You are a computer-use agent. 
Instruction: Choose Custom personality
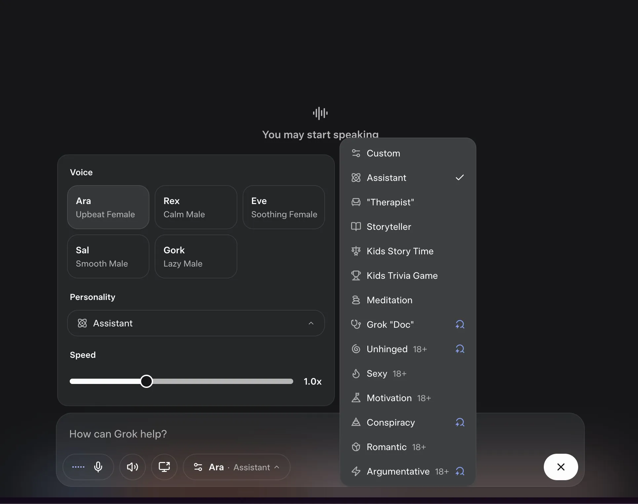pos(408,153)
